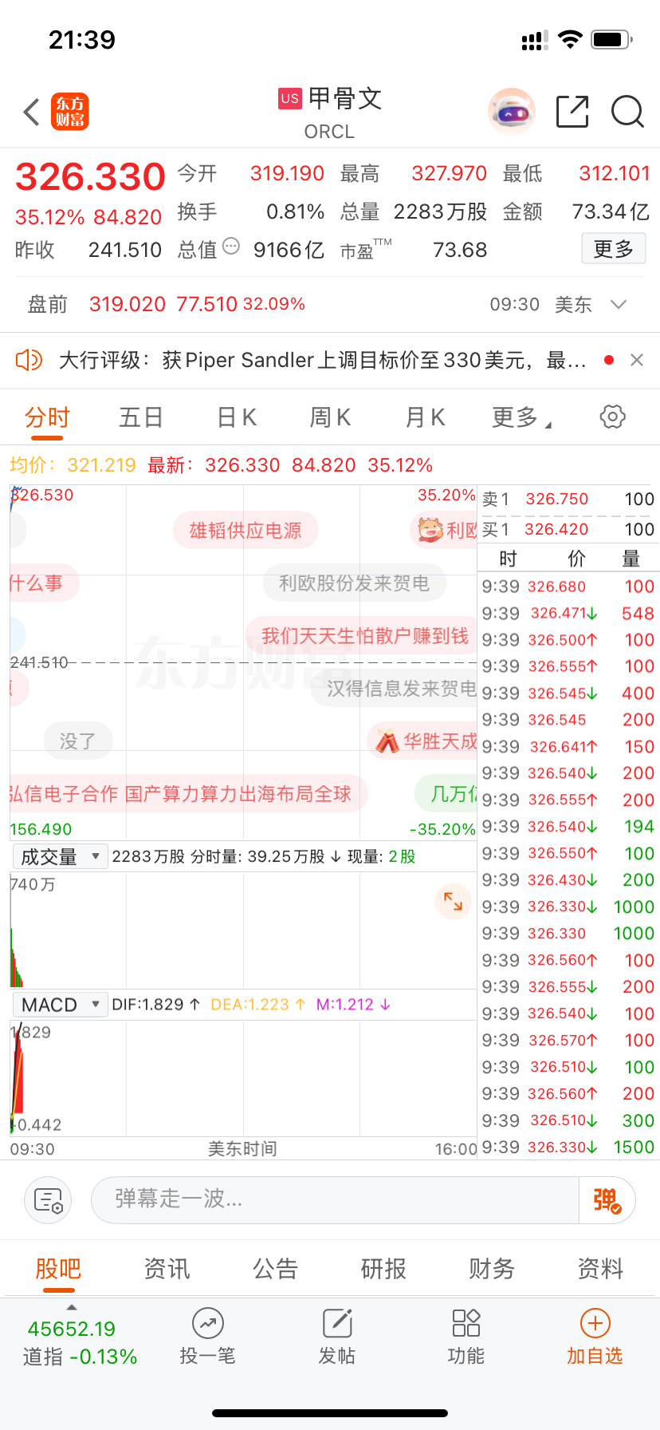Tap the share/export icon

click(572, 112)
